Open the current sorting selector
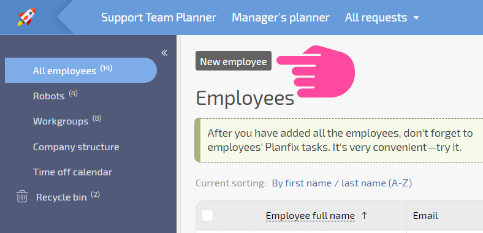The image size is (483, 233). (x=342, y=183)
